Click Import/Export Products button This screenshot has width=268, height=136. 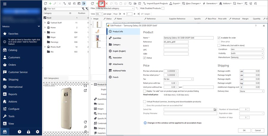[155, 4]
